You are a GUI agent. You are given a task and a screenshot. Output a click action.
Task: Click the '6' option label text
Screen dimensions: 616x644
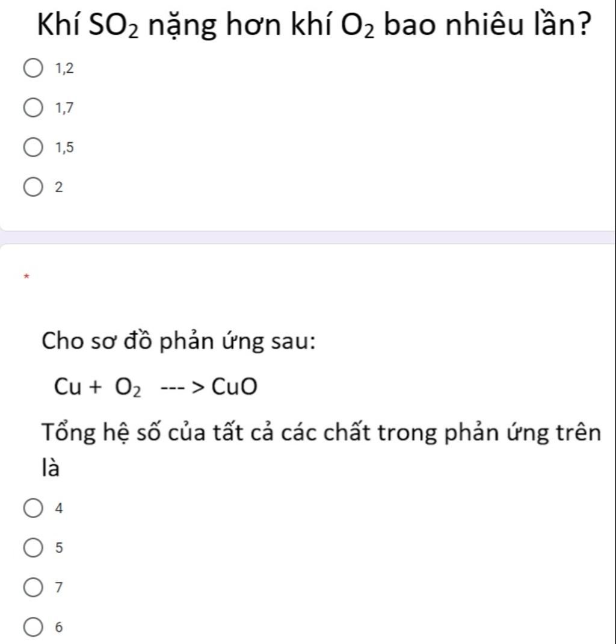click(59, 627)
